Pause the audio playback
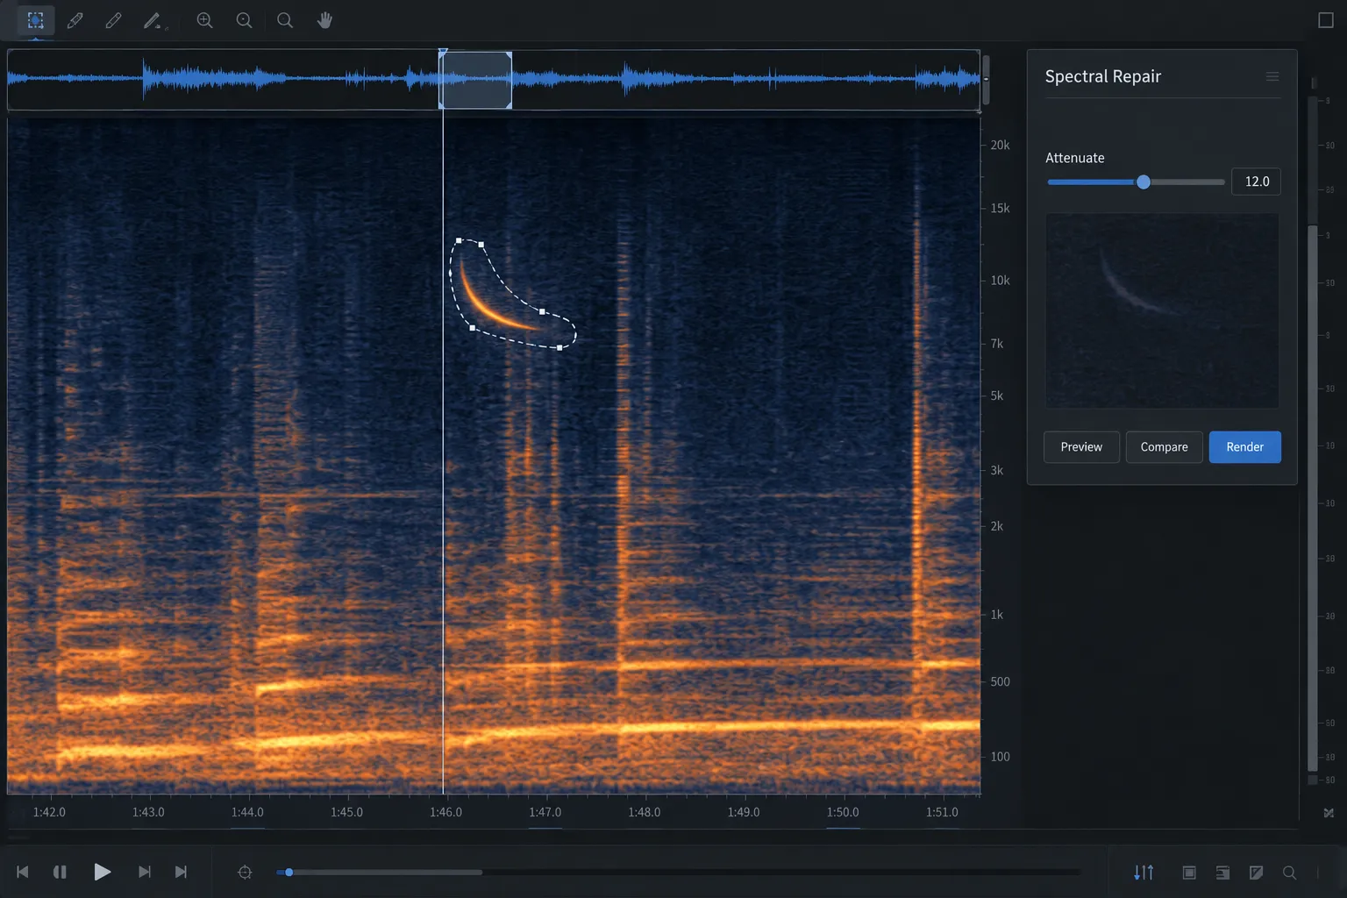 [x=60, y=872]
